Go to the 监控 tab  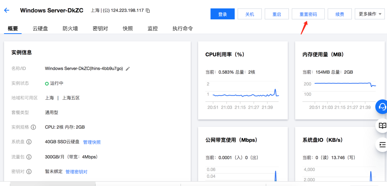coord(153,29)
